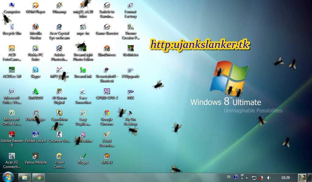Image resolution: width=312 pixels, height=182 pixels.
Task: Select Microsoft Office Word icon
Action: pos(12,96)
